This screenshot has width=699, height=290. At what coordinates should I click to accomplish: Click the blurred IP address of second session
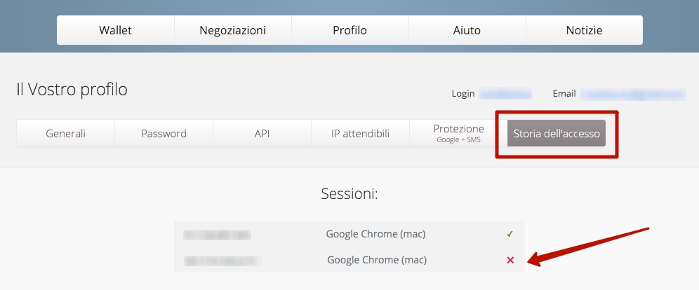click(222, 260)
